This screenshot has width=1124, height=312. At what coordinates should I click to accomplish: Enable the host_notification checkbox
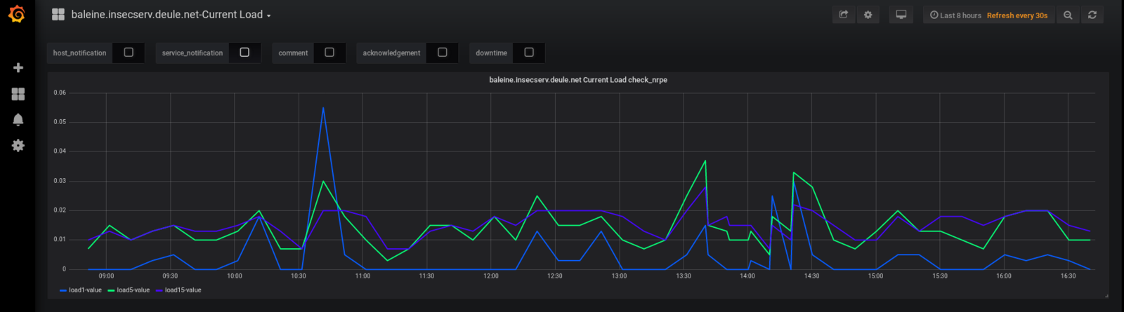tap(129, 53)
